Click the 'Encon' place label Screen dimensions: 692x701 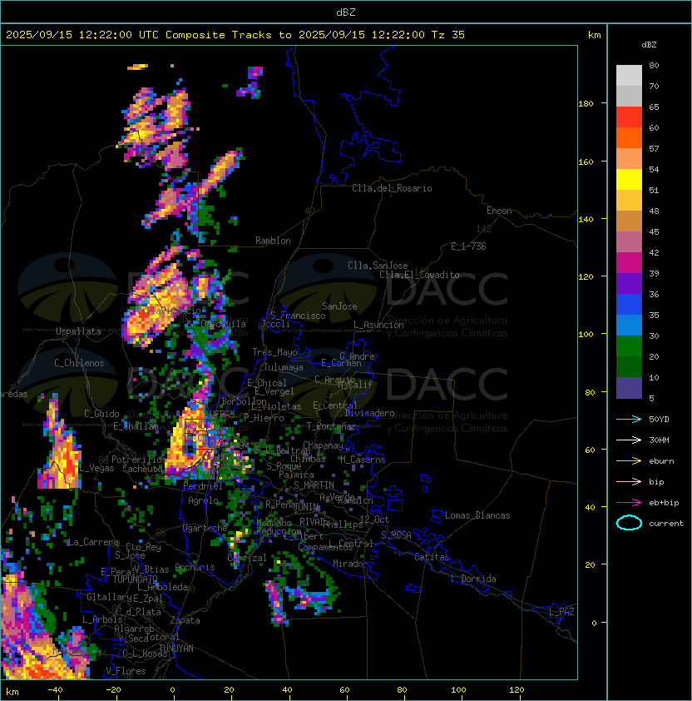[x=499, y=211]
